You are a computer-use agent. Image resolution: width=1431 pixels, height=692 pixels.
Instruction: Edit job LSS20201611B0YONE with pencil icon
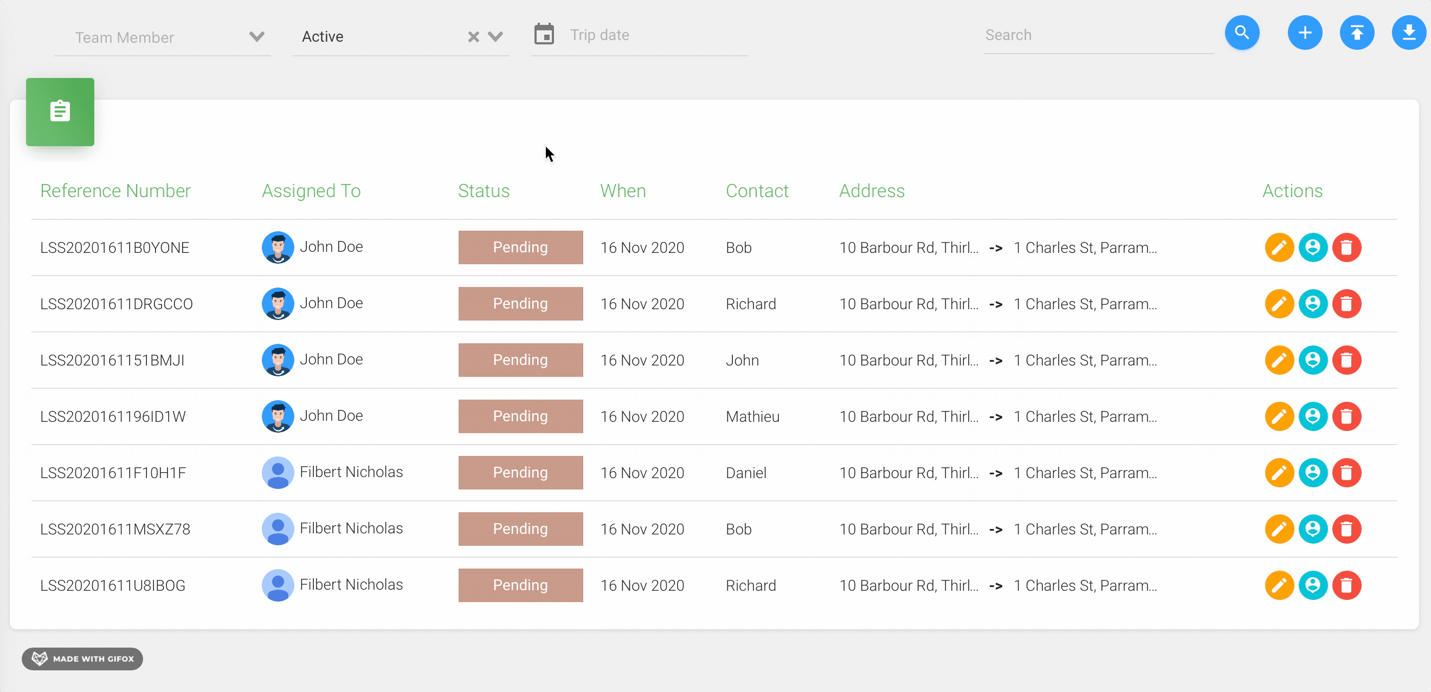point(1279,247)
